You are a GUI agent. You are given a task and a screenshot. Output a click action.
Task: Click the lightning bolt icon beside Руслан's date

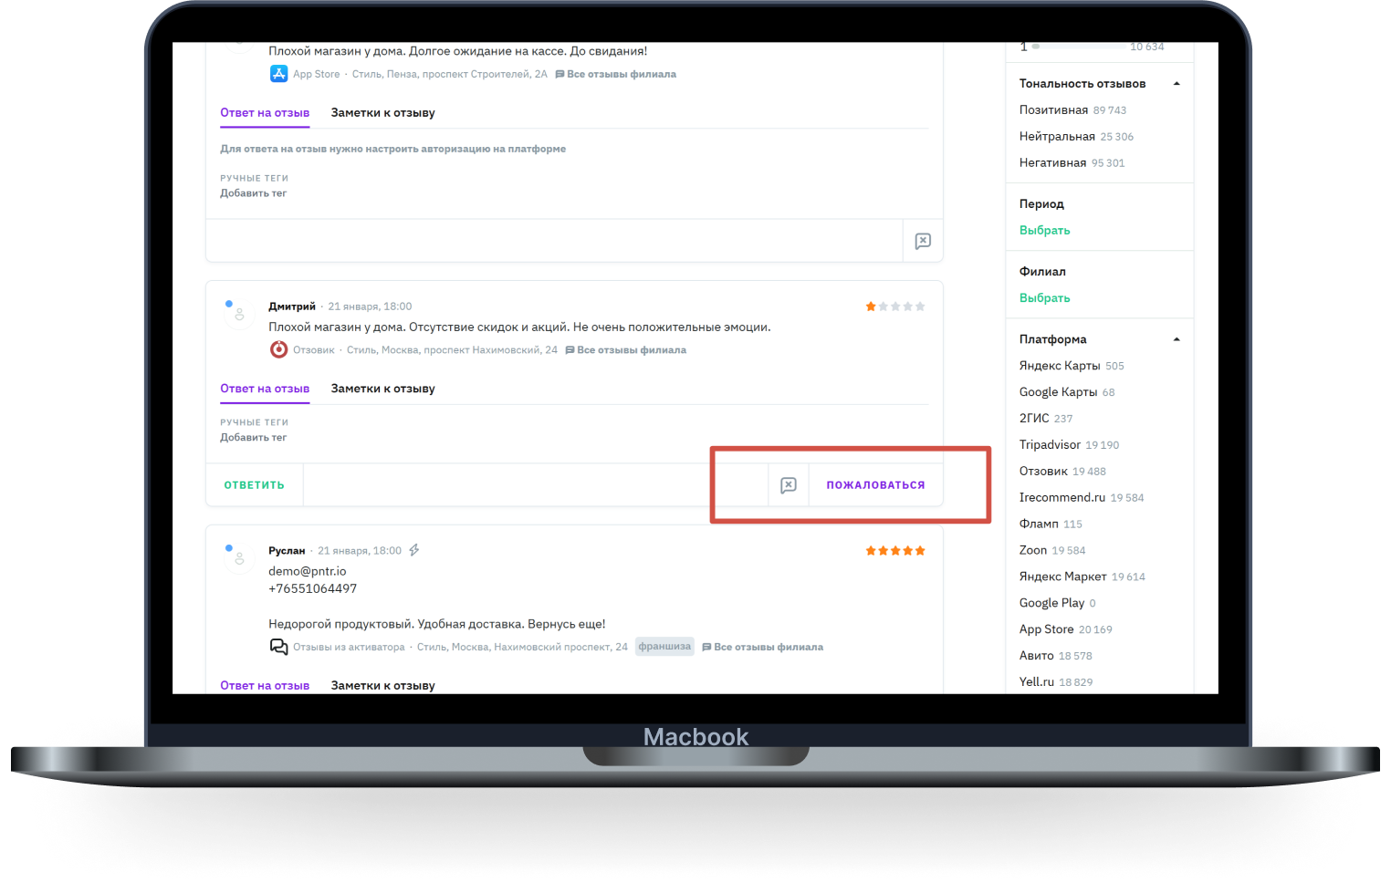(x=414, y=550)
